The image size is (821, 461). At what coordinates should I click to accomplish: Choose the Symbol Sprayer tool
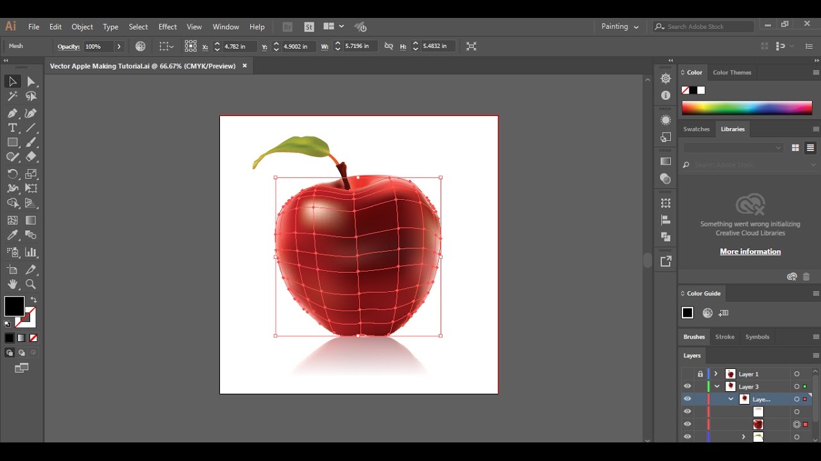click(x=12, y=252)
